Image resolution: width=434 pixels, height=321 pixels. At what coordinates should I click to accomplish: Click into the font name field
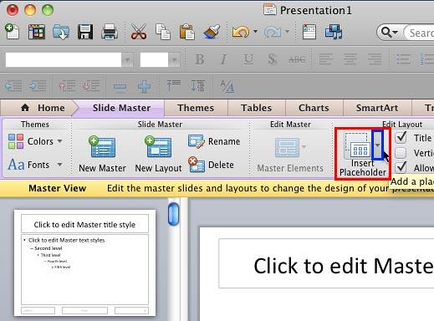point(64,59)
